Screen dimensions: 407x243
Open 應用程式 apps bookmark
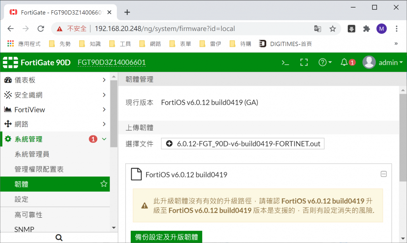click(24, 44)
